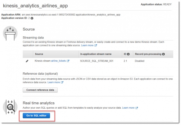
Task: Click the info icon beside Application version ID
Action: (32, 18)
